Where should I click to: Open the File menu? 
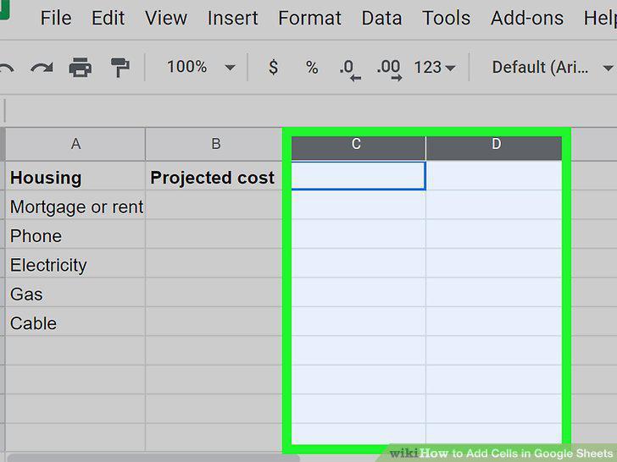[56, 18]
